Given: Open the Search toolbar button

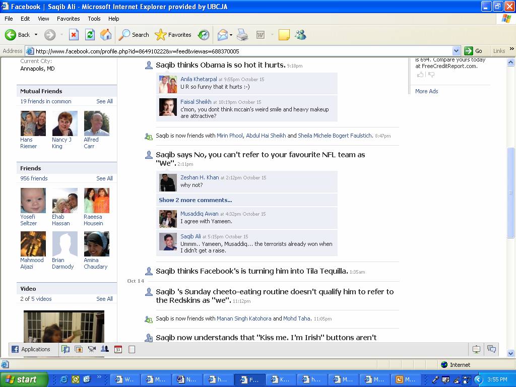Looking at the screenshot, I should point(134,35).
